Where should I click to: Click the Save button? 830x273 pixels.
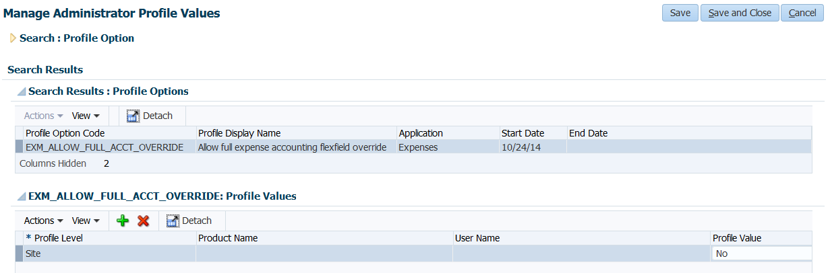(680, 13)
